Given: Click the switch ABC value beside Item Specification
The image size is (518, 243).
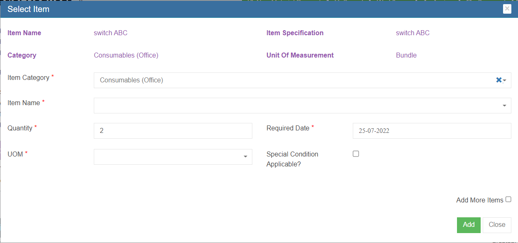Looking at the screenshot, I should [x=413, y=33].
